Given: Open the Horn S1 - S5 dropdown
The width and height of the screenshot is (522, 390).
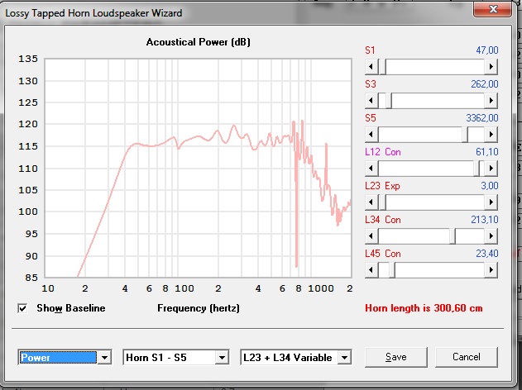Looking at the screenshot, I should [222, 358].
